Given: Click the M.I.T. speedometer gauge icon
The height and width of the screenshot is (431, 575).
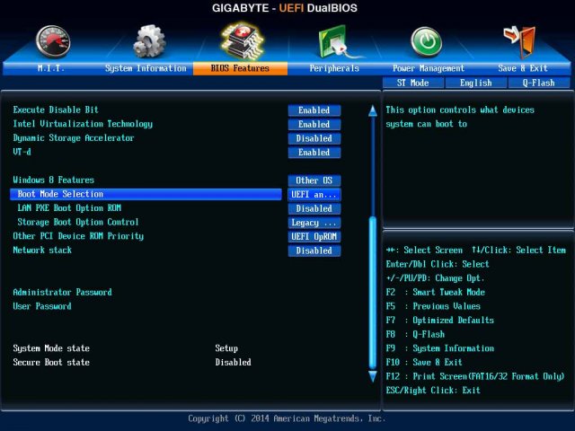Looking at the screenshot, I should point(52,40).
